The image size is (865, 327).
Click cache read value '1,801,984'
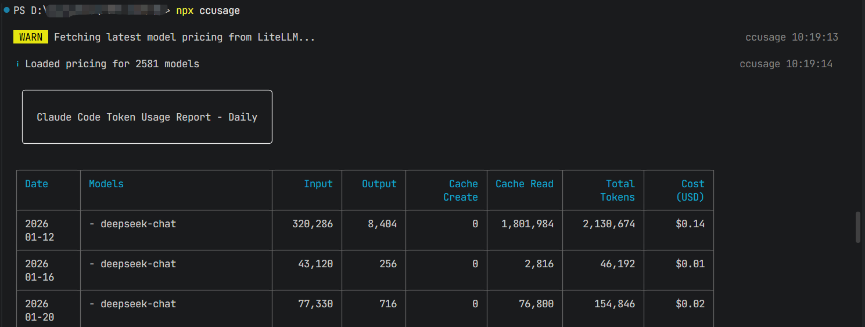(527, 224)
